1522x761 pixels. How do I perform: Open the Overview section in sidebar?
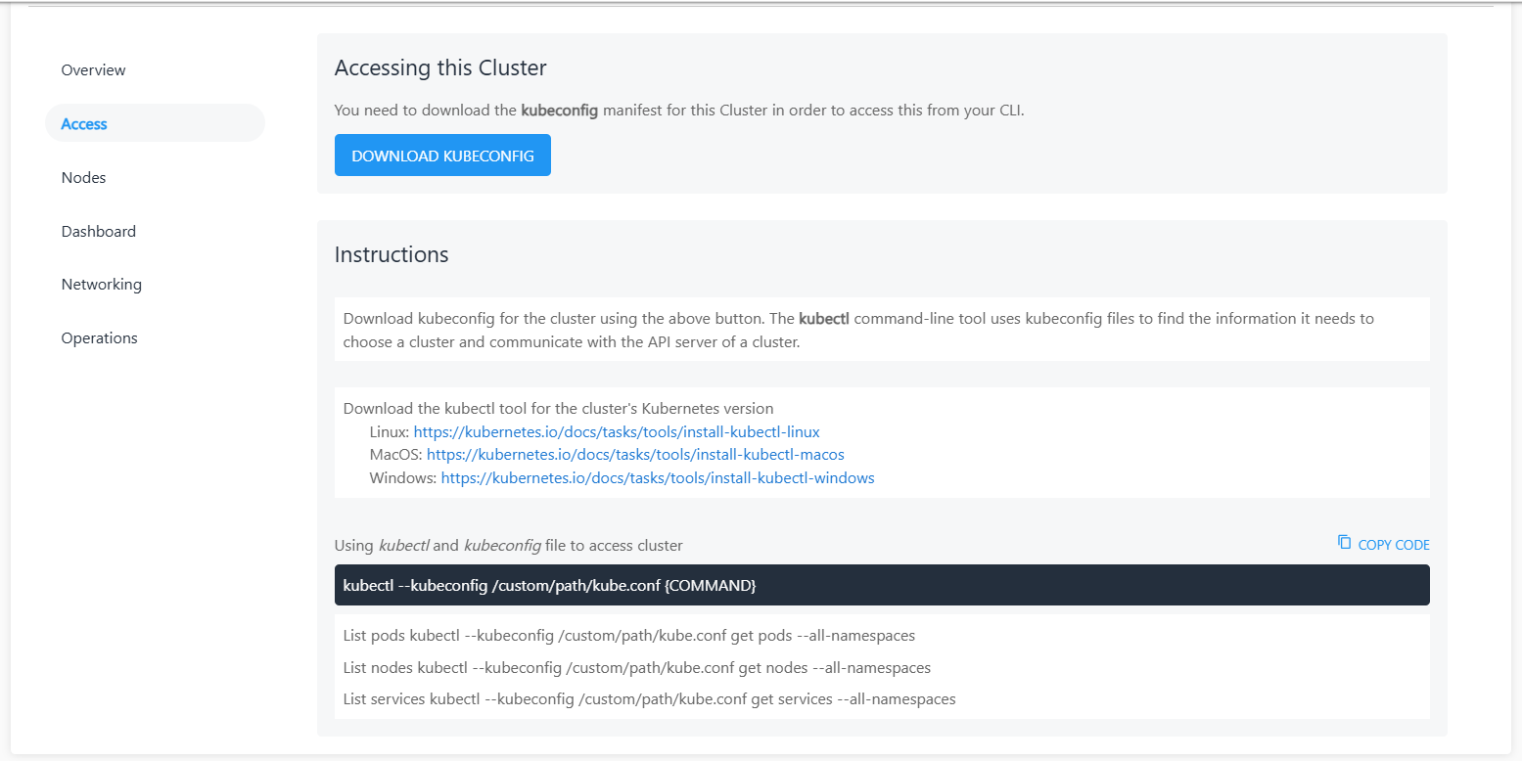[93, 70]
